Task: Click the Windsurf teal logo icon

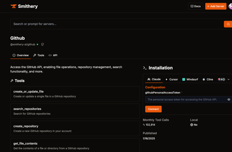Action: (184, 79)
